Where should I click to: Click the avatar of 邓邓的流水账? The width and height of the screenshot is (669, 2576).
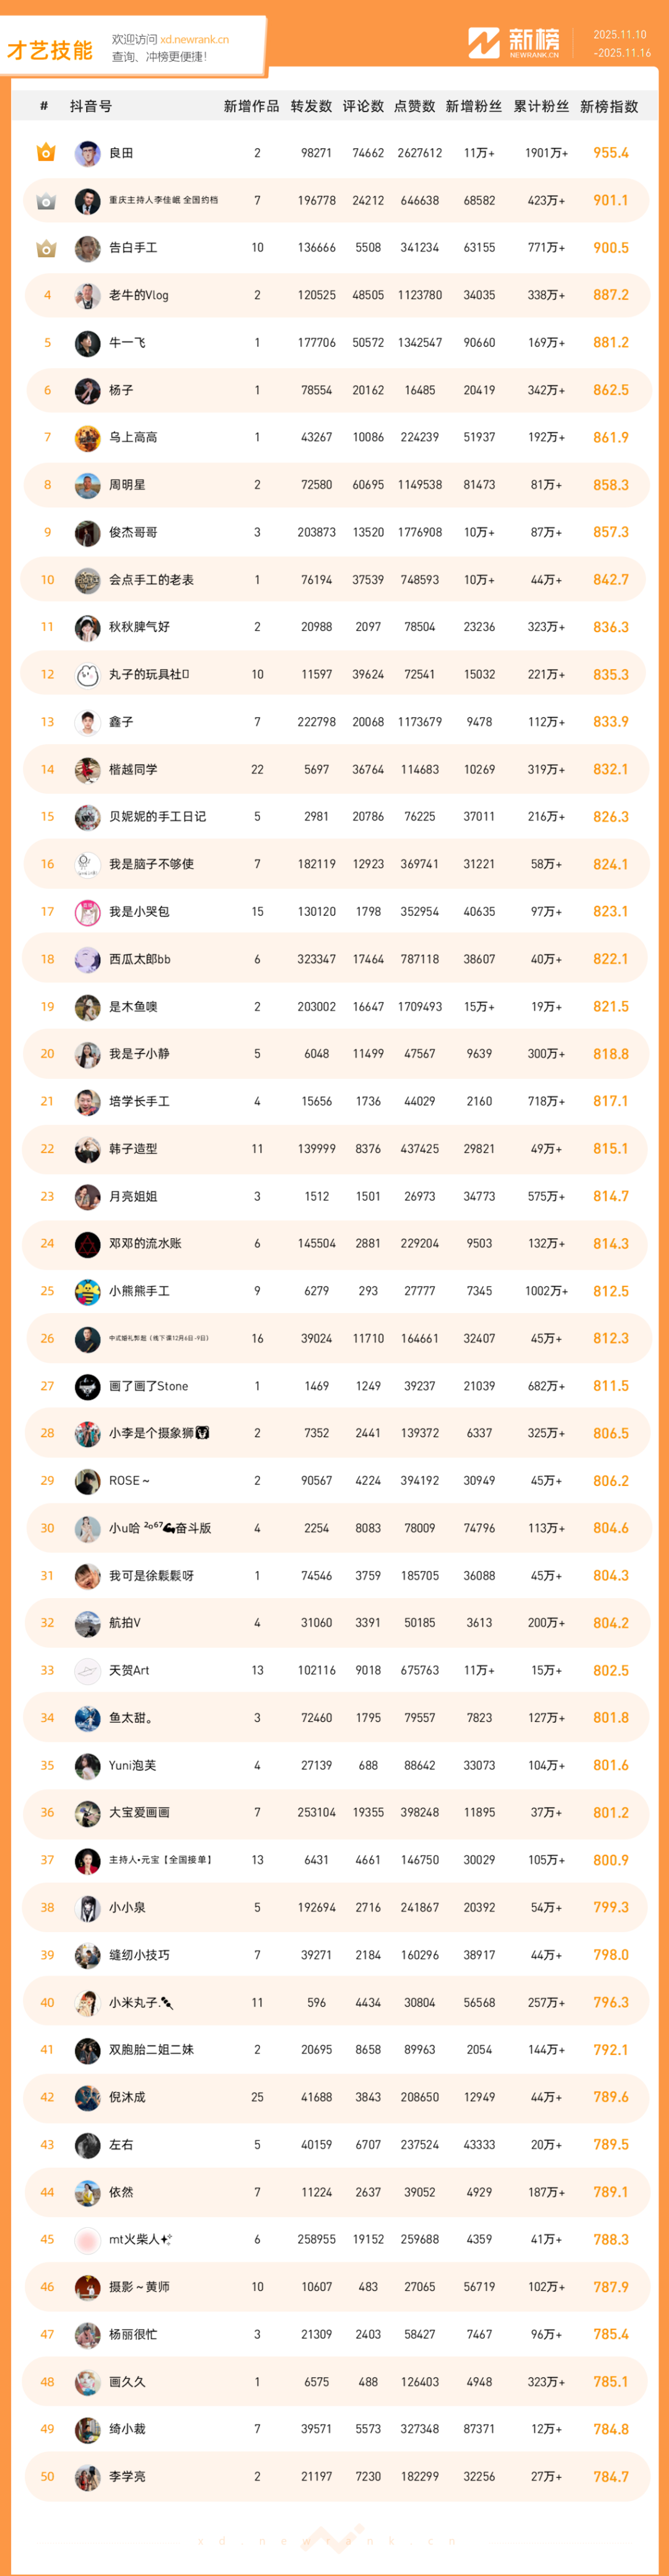88,1244
